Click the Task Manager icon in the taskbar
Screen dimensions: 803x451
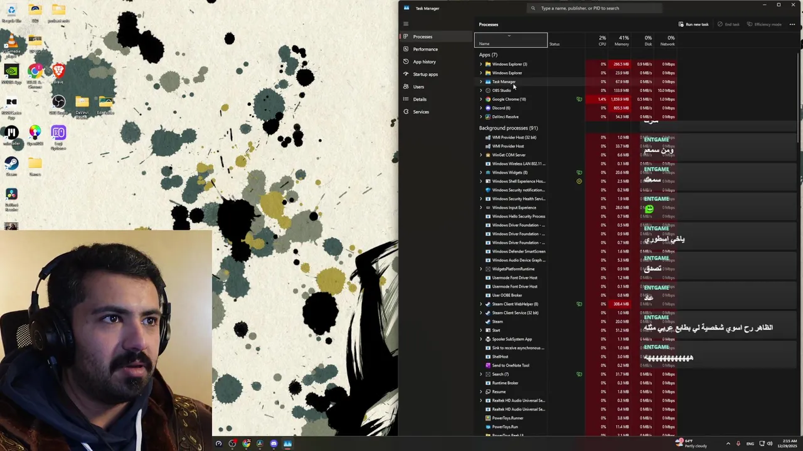[287, 443]
